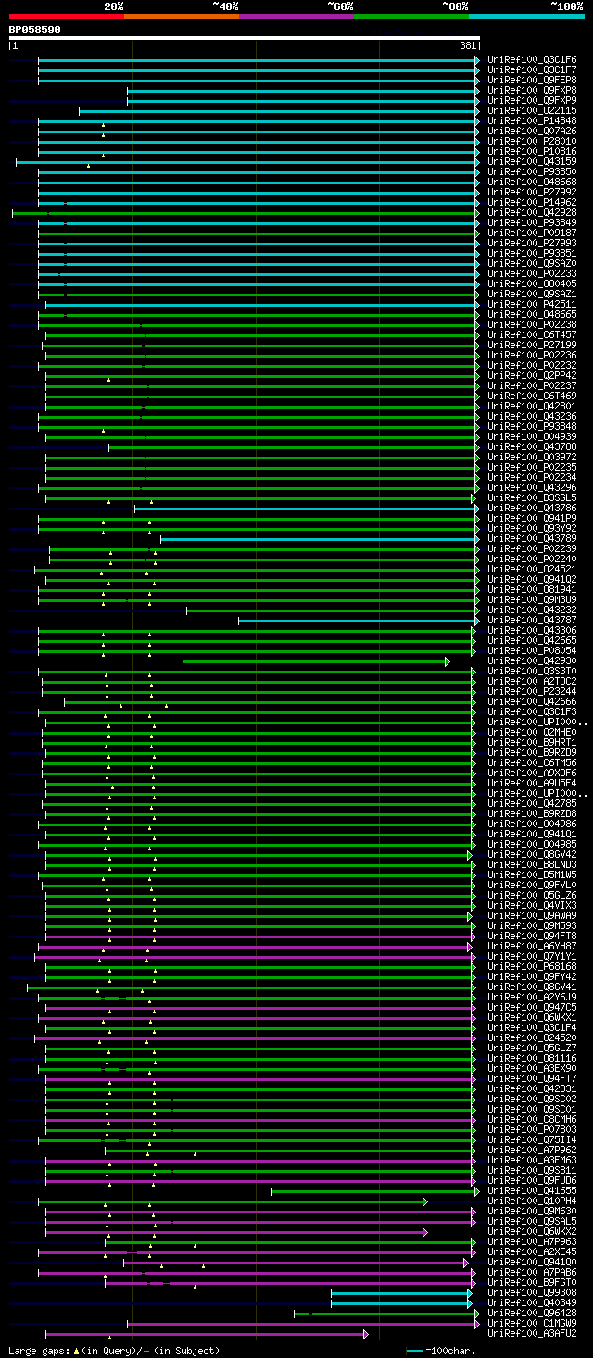Select the label UniRef100_Q07A26
Viewport: 593px width, 1358px height.
532,132
